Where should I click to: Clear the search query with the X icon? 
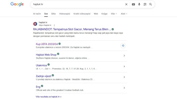[x=126, y=4]
